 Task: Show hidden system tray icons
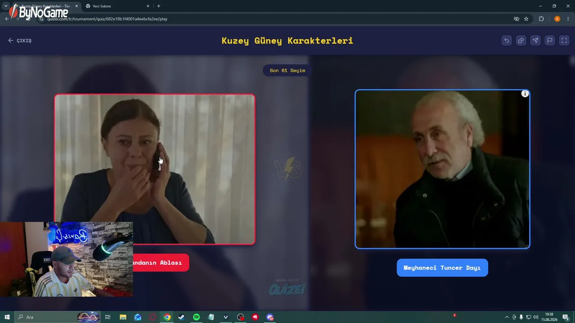pyautogui.click(x=507, y=317)
